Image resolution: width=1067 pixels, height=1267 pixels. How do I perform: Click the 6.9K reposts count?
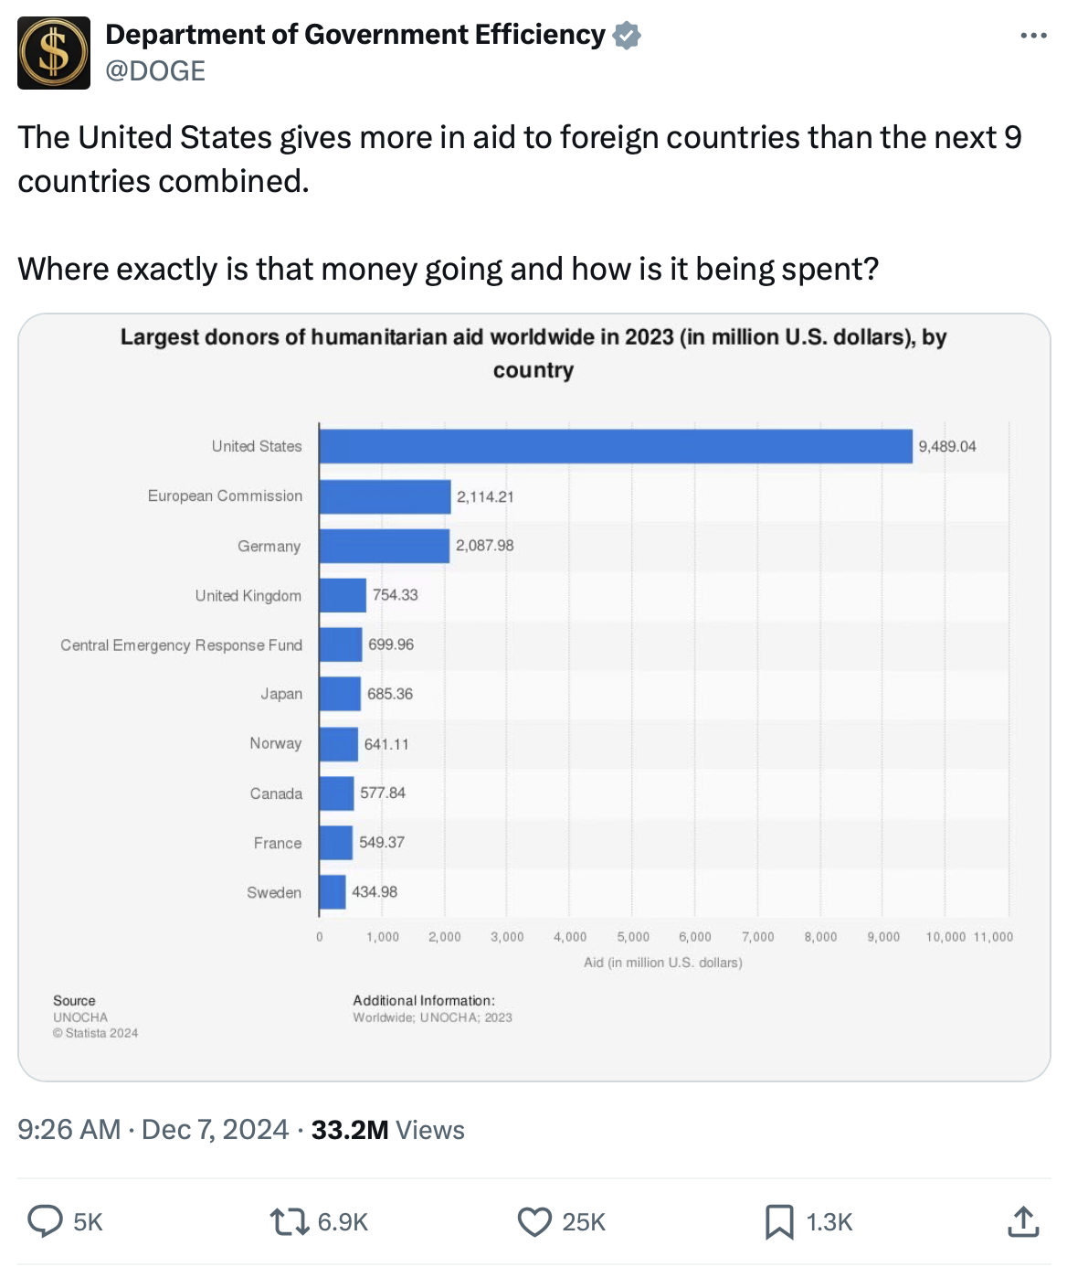coord(343,1222)
